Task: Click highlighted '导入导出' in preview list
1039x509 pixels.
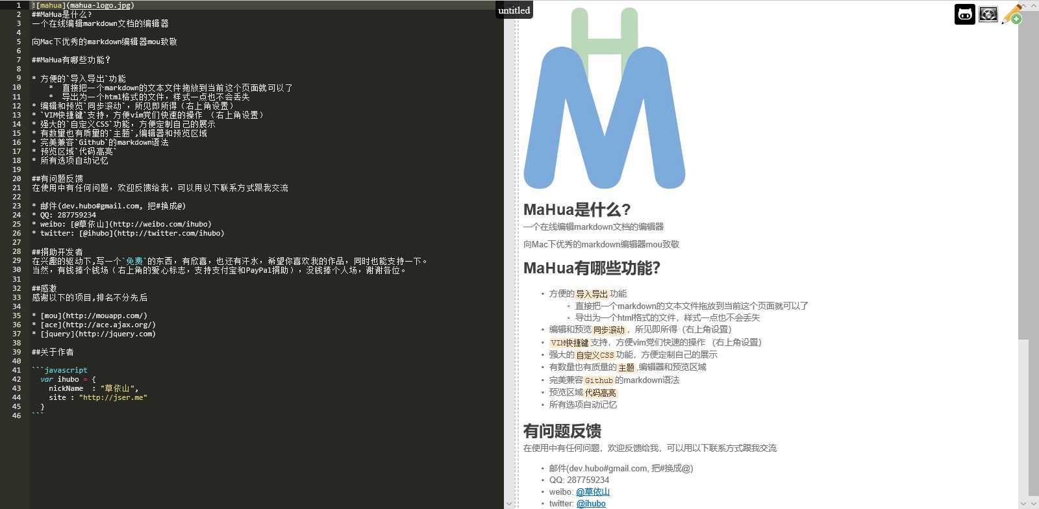Action: pos(592,294)
